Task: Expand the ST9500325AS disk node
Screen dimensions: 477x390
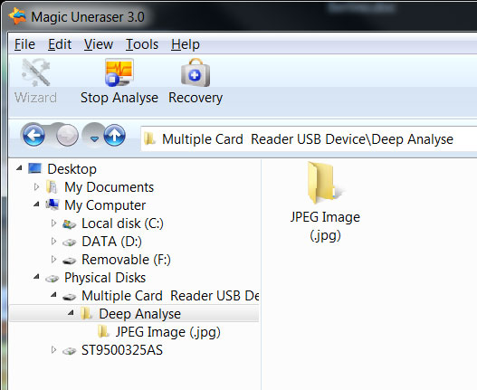Action: click(53, 350)
